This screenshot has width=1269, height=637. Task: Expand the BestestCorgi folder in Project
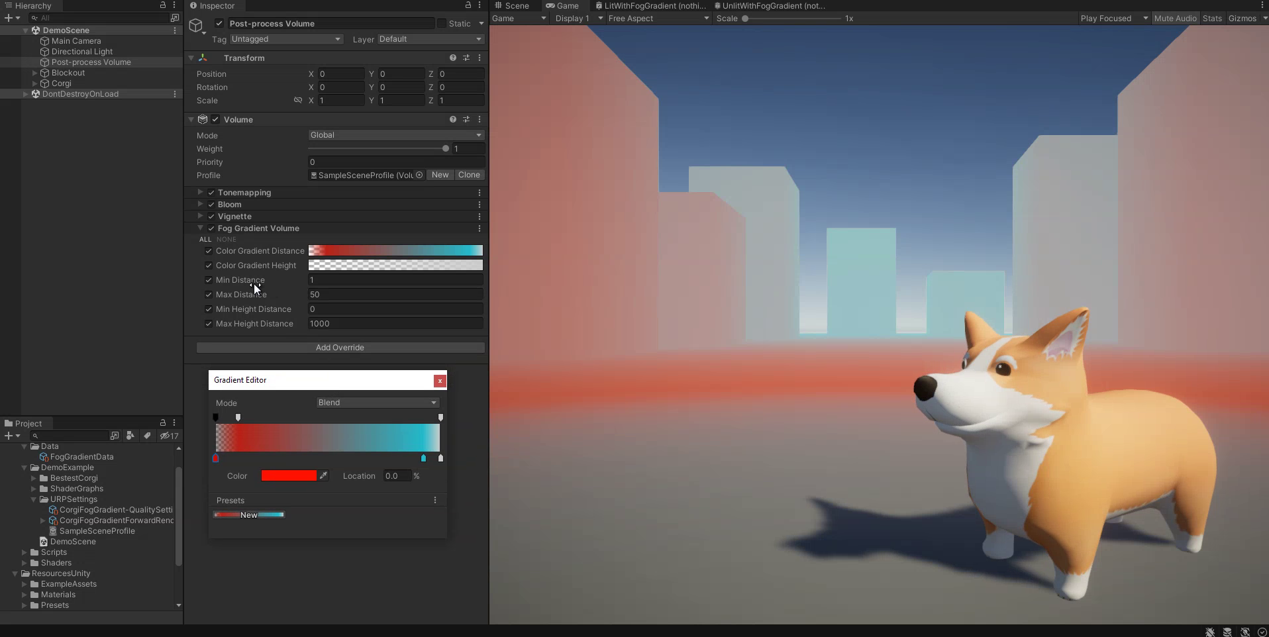click(x=34, y=478)
